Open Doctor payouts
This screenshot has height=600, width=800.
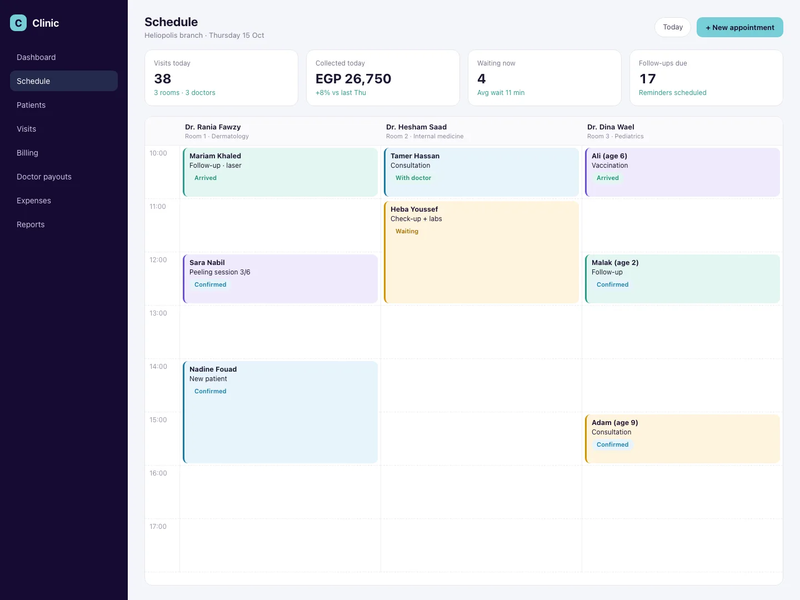click(64, 177)
